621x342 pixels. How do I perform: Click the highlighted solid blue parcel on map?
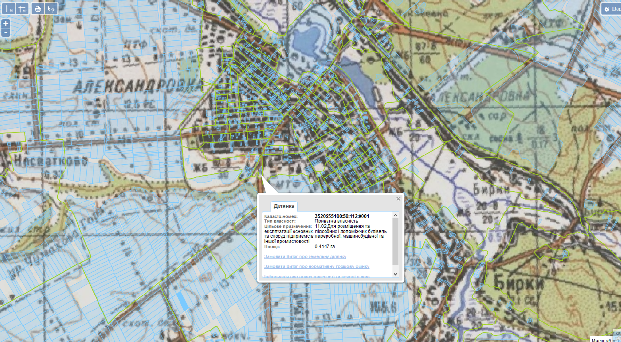(182, 301)
